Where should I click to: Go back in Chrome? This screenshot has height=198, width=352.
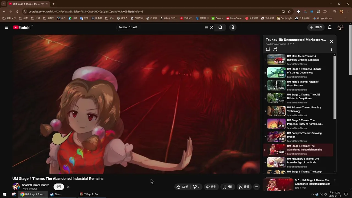click(4, 12)
